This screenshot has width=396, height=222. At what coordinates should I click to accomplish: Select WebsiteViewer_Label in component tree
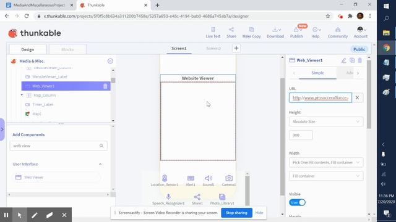pyautogui.click(x=49, y=76)
